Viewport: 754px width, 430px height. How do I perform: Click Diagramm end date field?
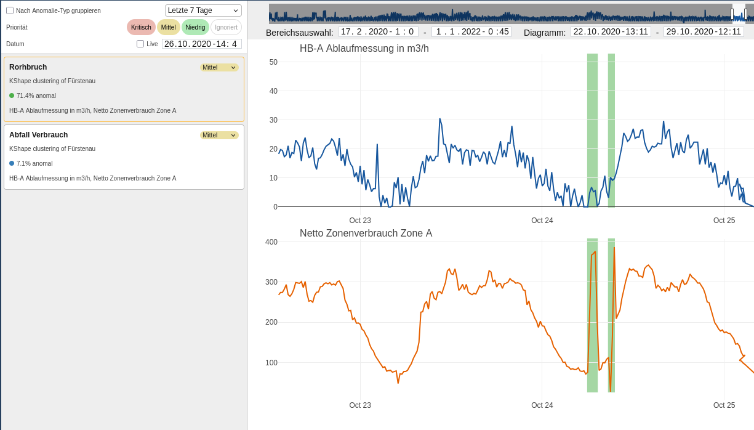click(704, 32)
